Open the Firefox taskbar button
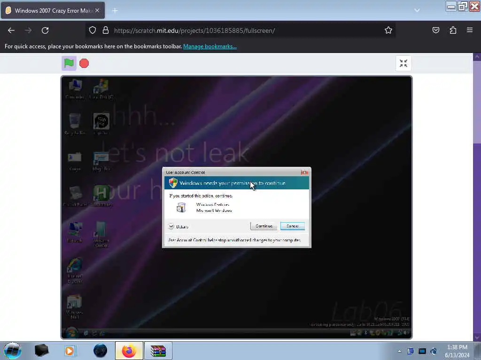Image resolution: width=481 pixels, height=360 pixels. [x=129, y=351]
